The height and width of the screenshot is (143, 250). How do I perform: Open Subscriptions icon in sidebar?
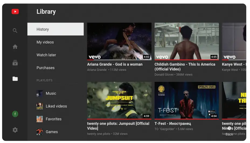(15, 63)
